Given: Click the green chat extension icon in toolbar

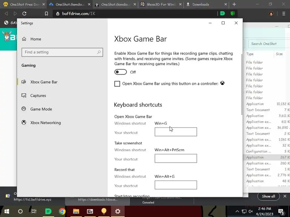Looking at the screenshot, I should click(223, 13).
